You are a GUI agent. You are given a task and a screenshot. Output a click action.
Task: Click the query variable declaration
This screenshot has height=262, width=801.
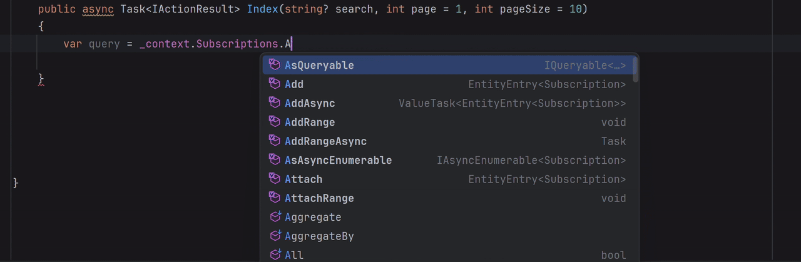coord(104,44)
